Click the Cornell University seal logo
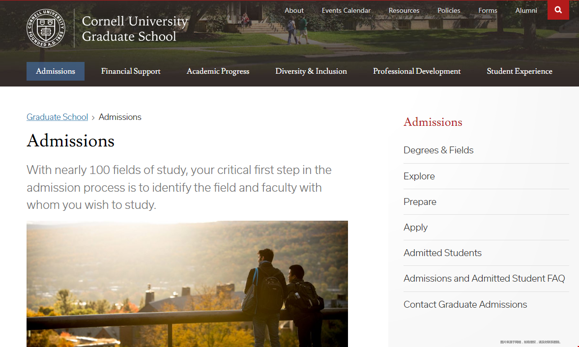This screenshot has height=347, width=579. [46, 28]
